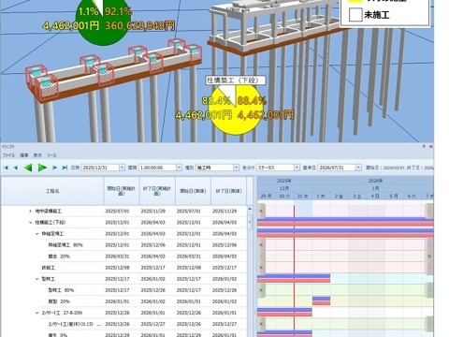This screenshot has width=449, height=337.
Task: Step one frame backward in timeline
Action: tap(15, 168)
